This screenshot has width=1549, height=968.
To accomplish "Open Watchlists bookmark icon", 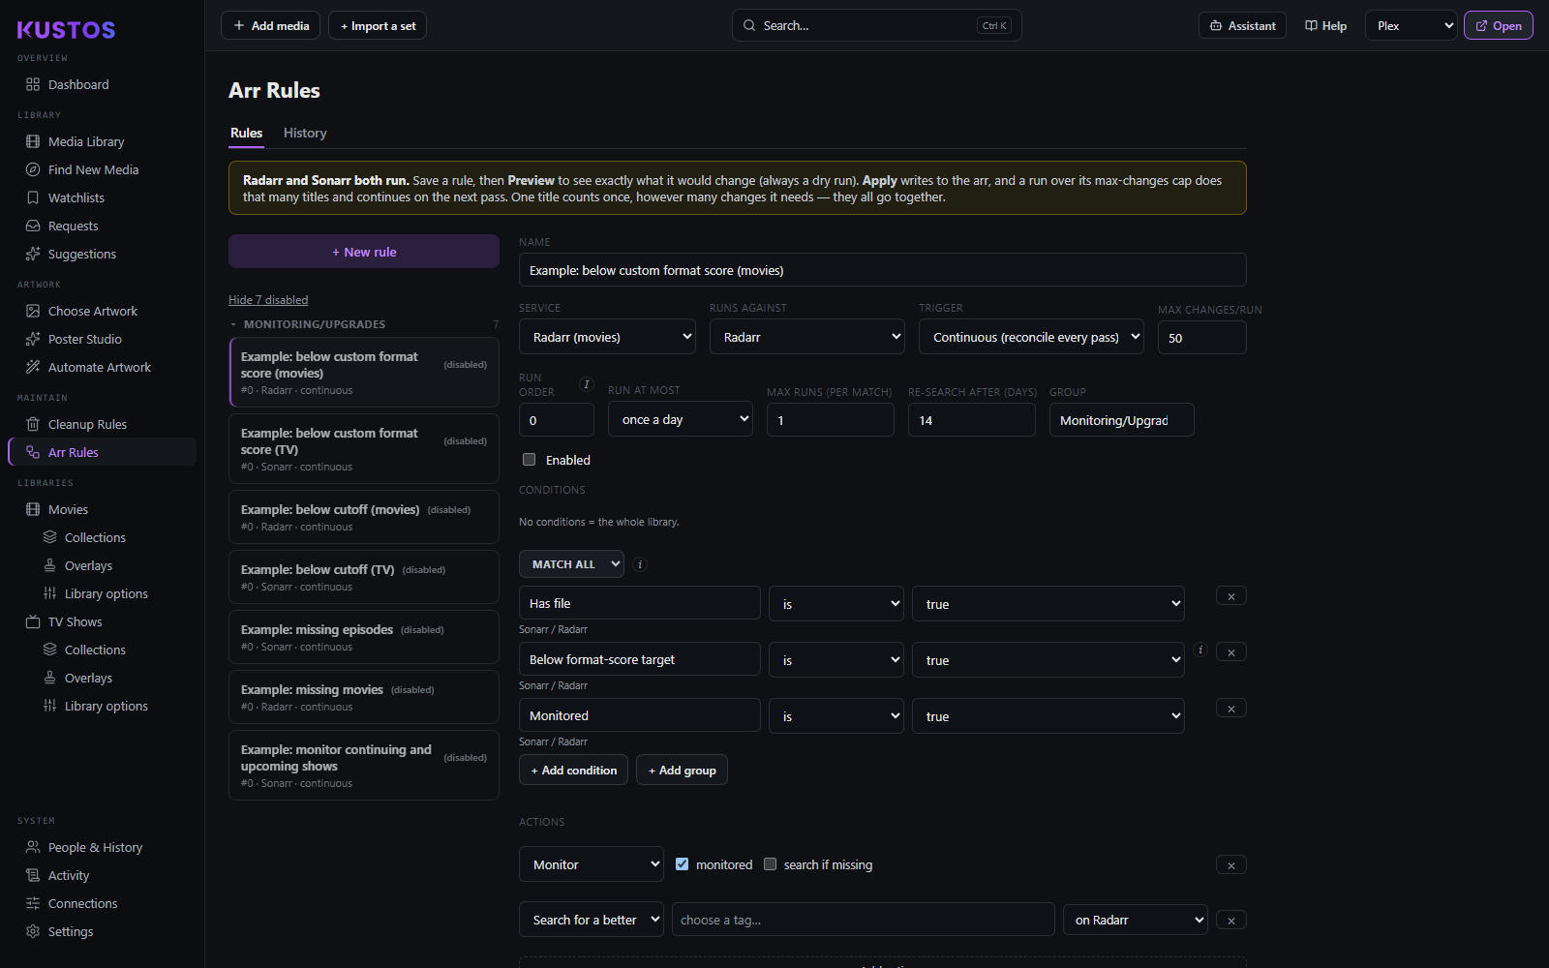I will (x=33, y=197).
